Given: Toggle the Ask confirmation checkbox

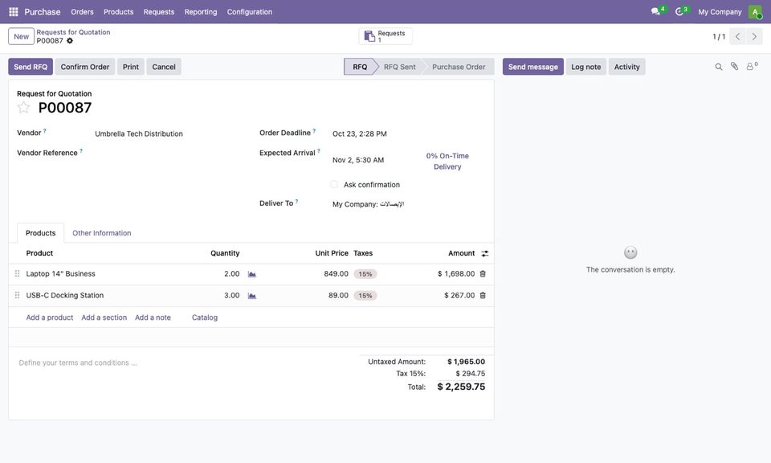Looking at the screenshot, I should 334,184.
